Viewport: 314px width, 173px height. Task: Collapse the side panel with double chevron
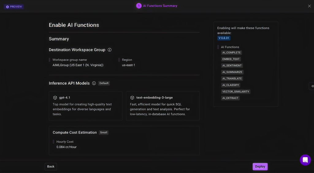pyautogui.click(x=312, y=86)
